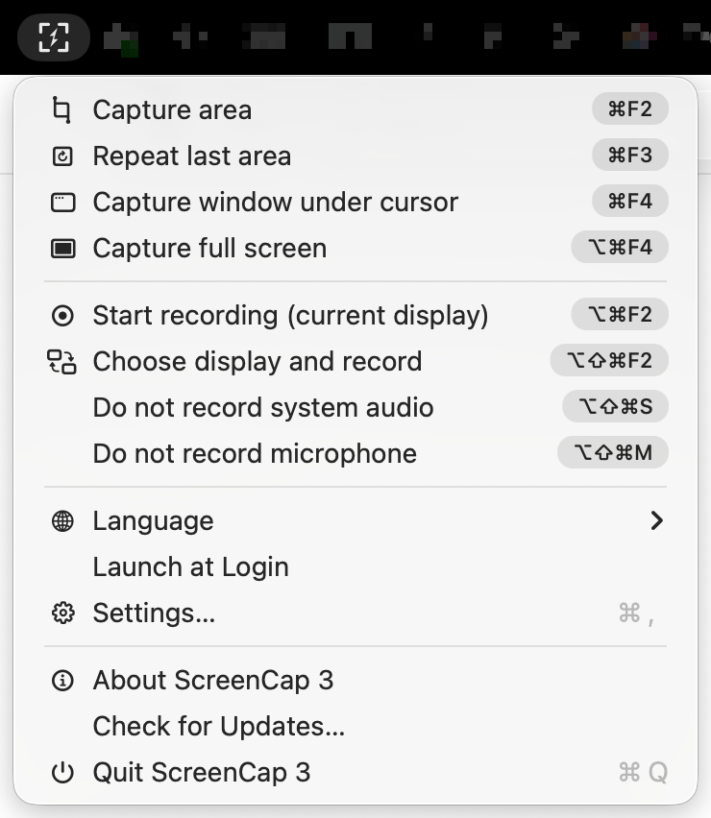This screenshot has width=711, height=818.
Task: Start recording the current display
Action: click(x=355, y=315)
